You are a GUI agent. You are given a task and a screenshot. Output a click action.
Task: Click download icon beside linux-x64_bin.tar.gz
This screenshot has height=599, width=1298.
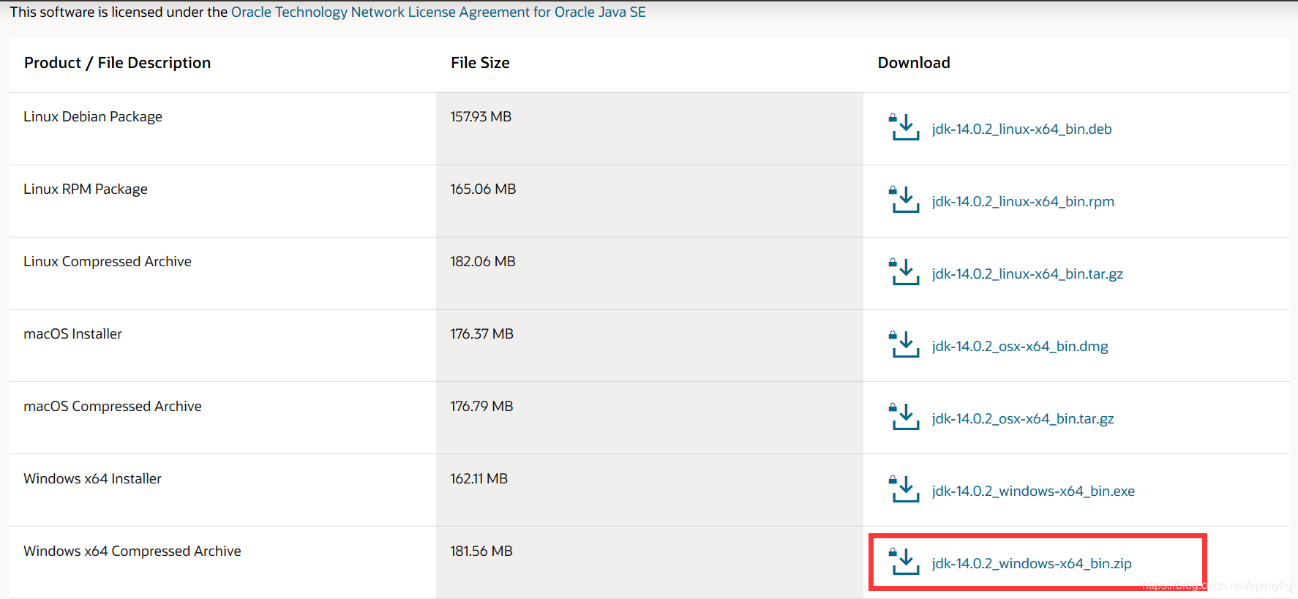pyautogui.click(x=904, y=272)
